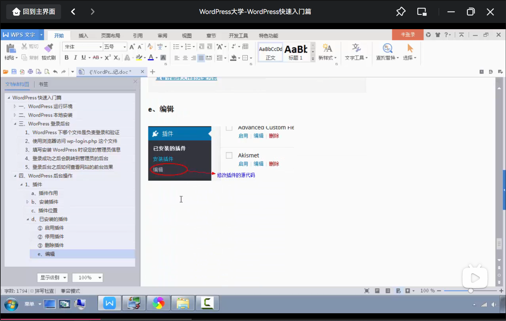
Task: Expand the 安装插件 tree node
Action: pyautogui.click(x=27, y=202)
